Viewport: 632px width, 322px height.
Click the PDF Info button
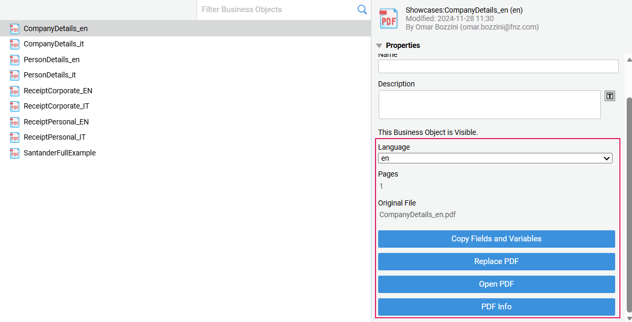point(497,307)
